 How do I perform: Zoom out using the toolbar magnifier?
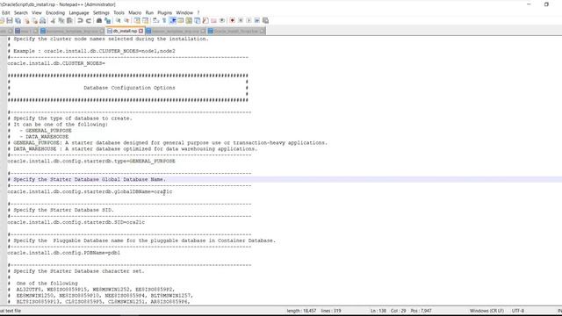coord(126,20)
